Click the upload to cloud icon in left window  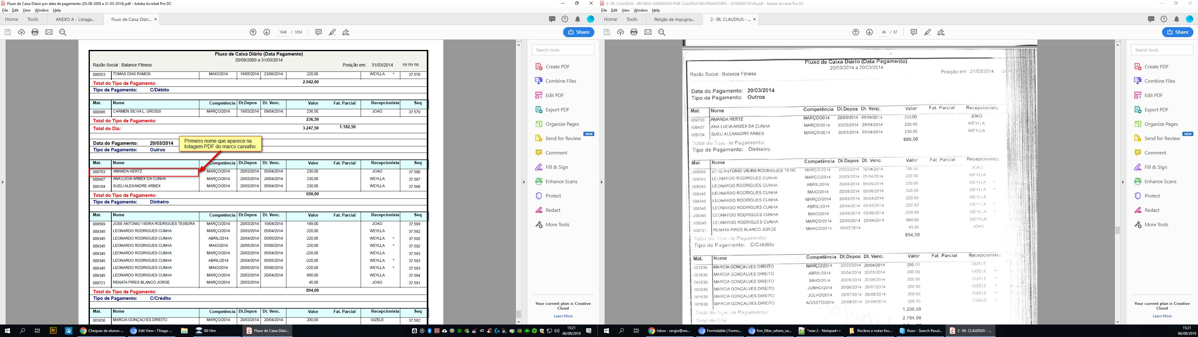click(22, 32)
